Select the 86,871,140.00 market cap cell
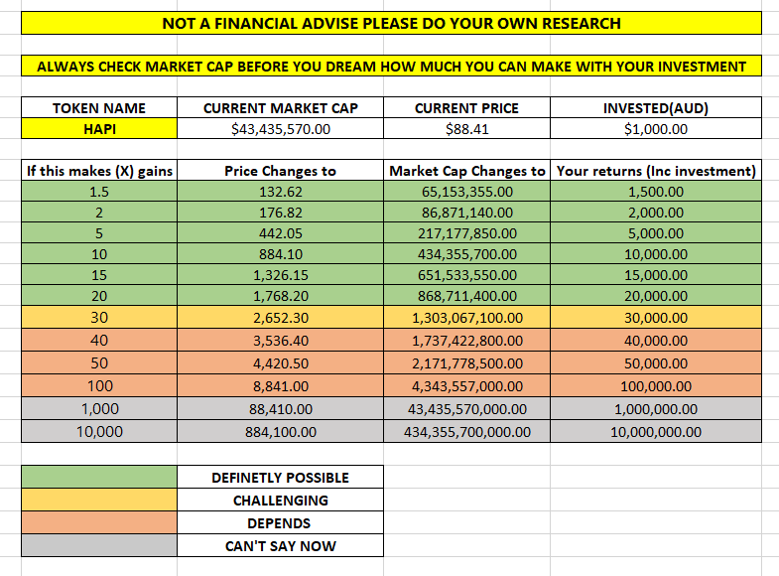Viewport: 779px width, 576px height. coord(466,213)
